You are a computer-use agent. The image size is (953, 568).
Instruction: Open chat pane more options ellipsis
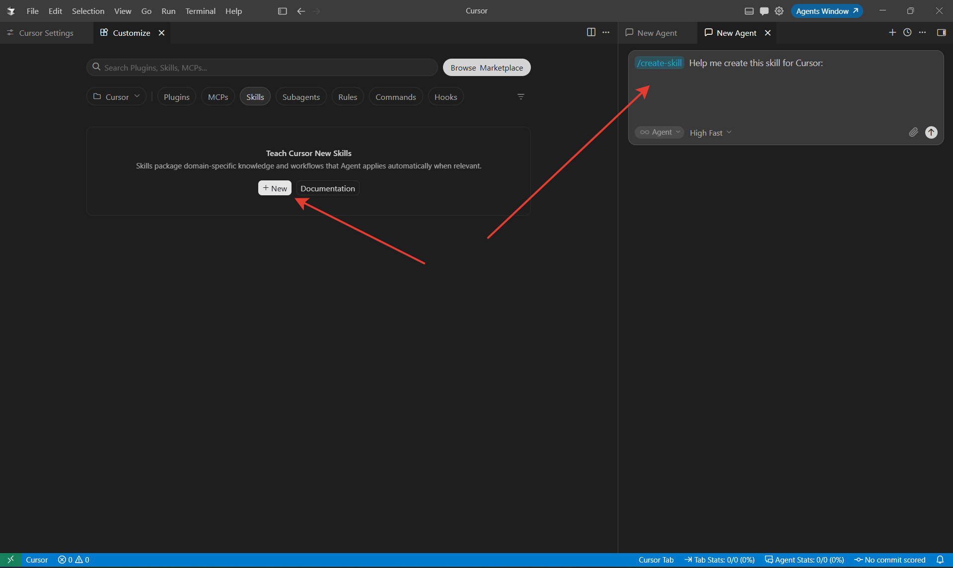[x=922, y=32]
